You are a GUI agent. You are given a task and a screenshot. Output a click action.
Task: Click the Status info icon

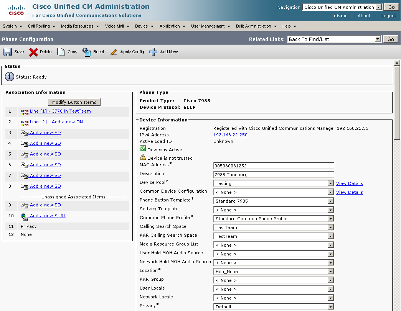click(10, 77)
